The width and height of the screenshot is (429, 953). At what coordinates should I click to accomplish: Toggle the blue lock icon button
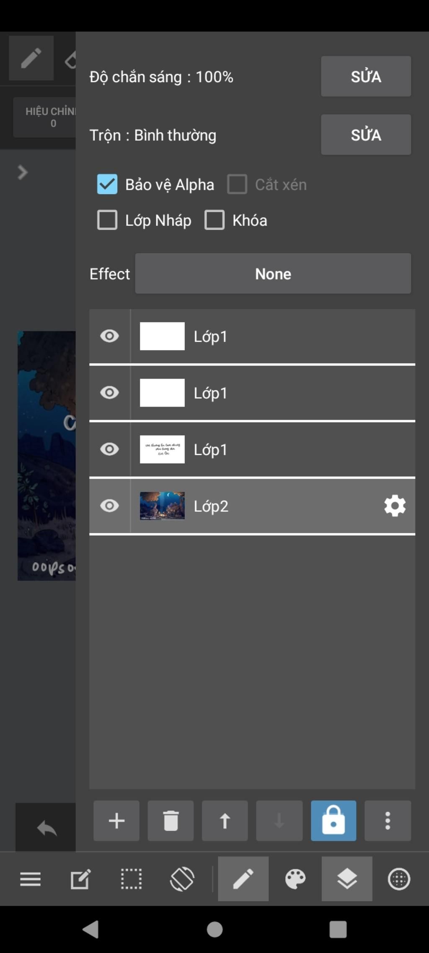tap(333, 821)
